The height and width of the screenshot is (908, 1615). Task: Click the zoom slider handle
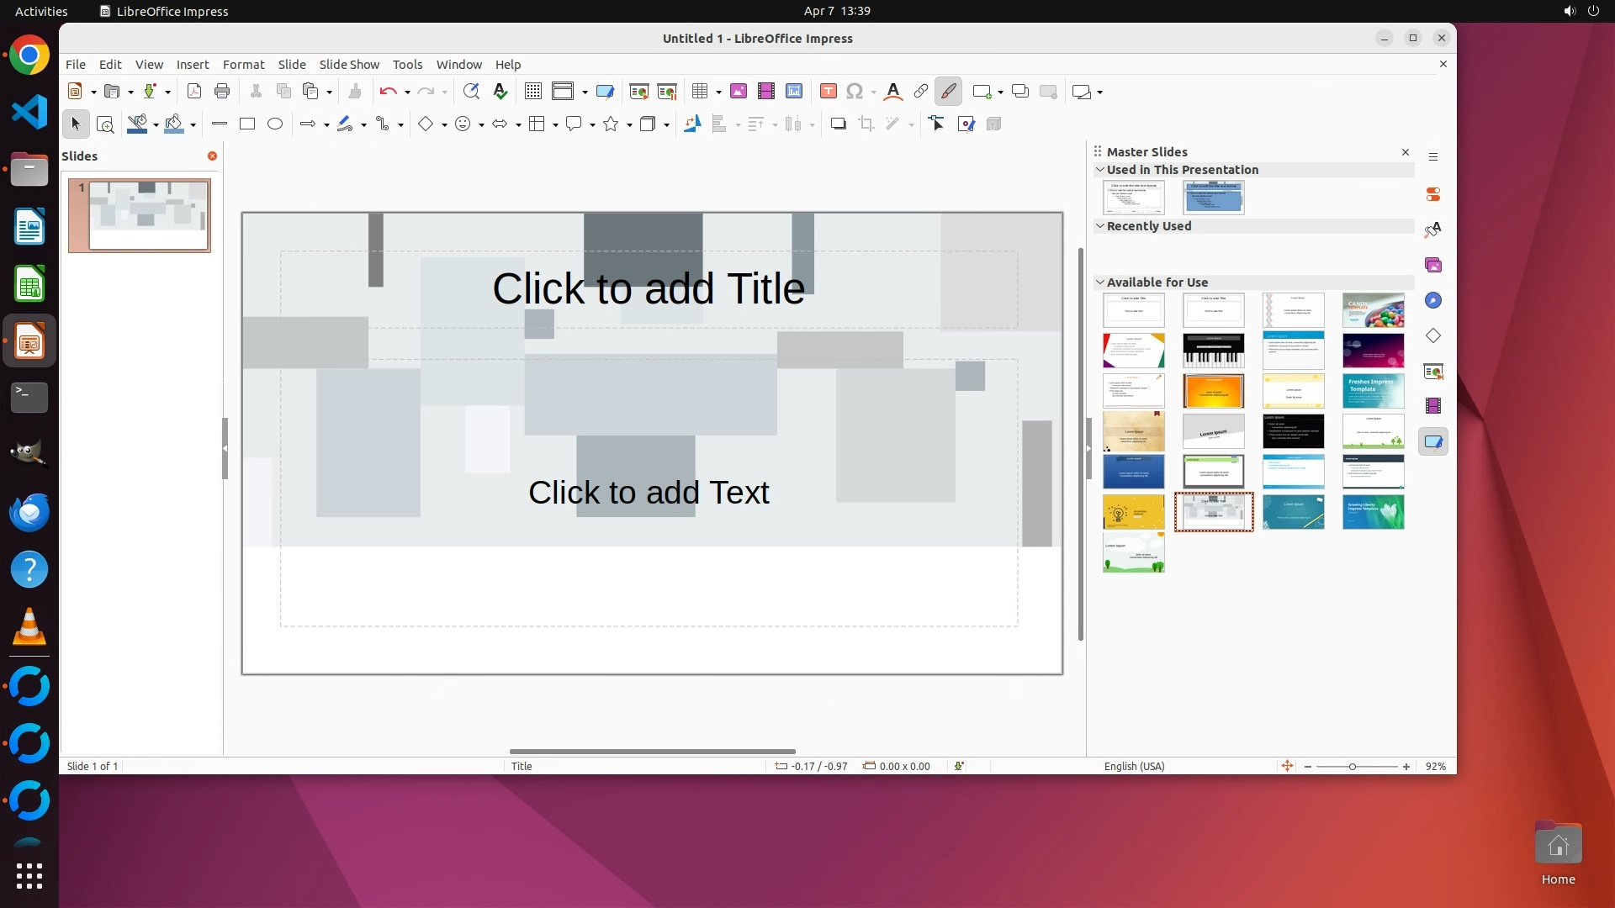tap(1353, 767)
